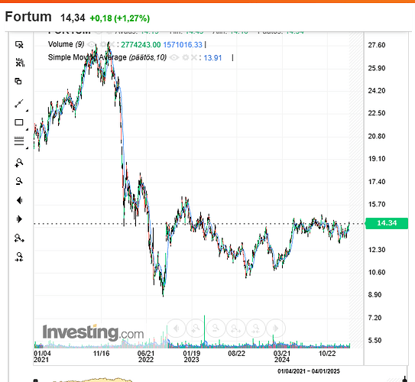Viewport: 415px width, 382px height.
Task: Click the 8.90 price axis label
Action: point(374,295)
